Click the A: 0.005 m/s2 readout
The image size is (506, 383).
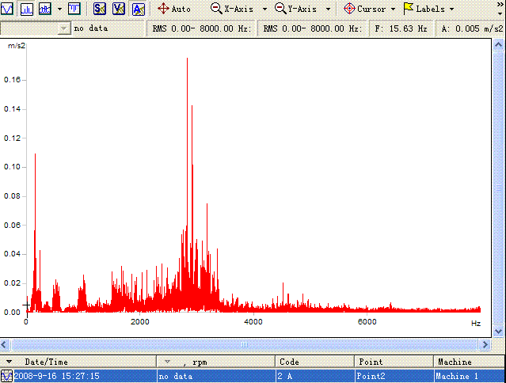pyautogui.click(x=471, y=28)
